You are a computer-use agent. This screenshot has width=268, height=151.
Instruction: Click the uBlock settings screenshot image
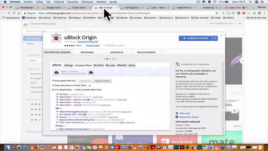tap(110, 96)
